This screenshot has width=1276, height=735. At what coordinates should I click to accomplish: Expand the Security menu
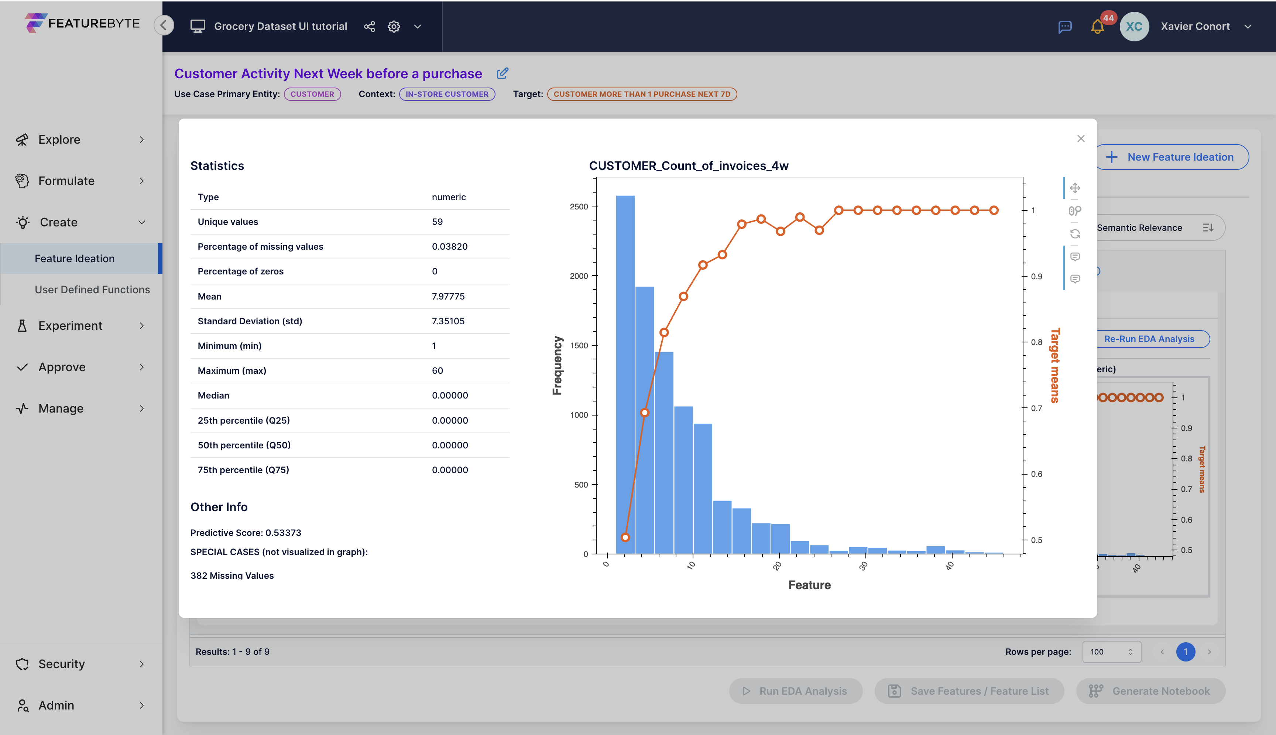[81, 664]
